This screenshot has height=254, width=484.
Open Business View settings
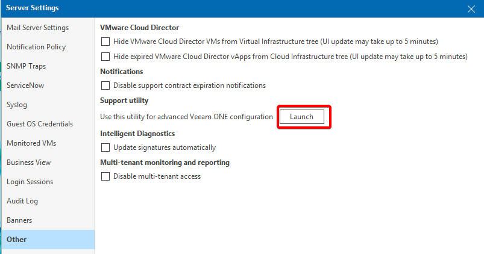click(29, 163)
